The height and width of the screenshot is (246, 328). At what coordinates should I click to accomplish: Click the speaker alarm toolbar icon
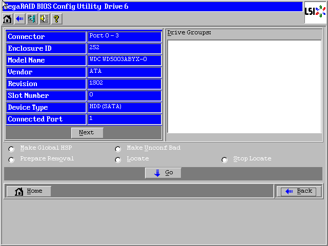click(45, 19)
